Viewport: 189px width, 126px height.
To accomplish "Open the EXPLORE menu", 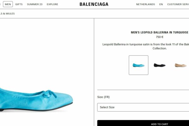I will 52,4.
